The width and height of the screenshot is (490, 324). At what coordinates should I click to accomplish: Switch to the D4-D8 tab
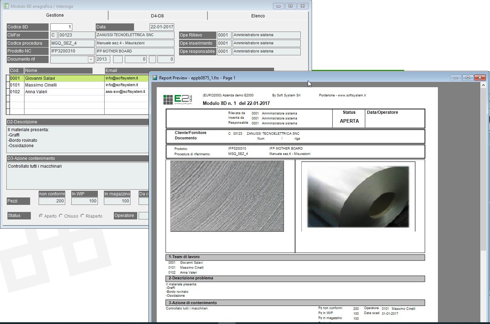coord(157,16)
